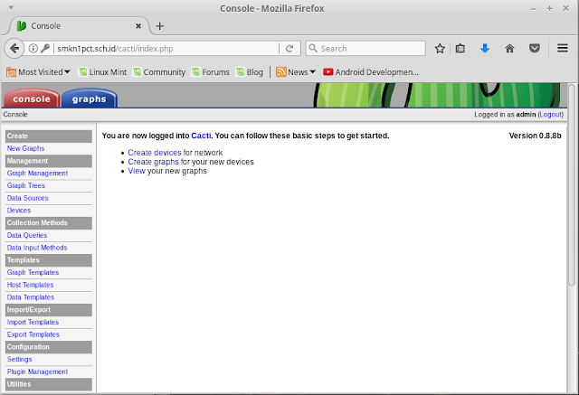The height and width of the screenshot is (395, 579).
Task: Switch to the Cacti graphs tab
Action: (89, 99)
